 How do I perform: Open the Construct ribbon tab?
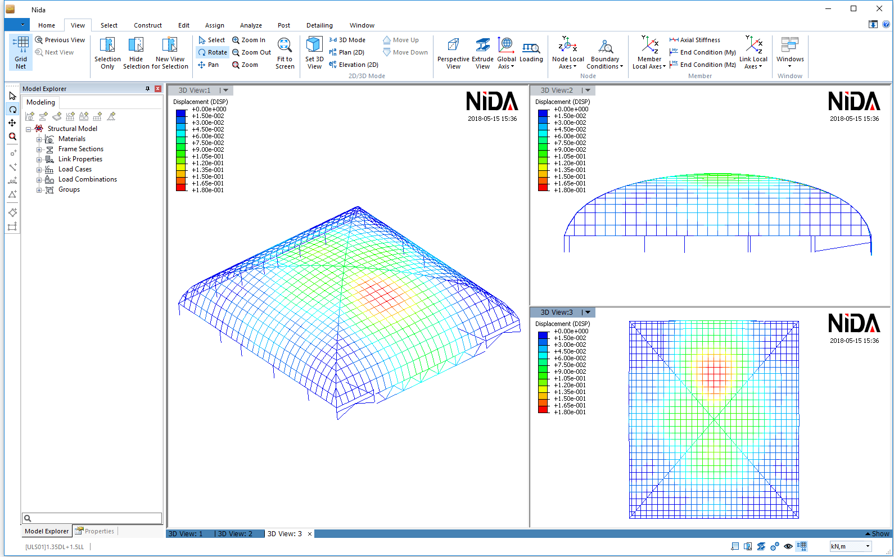tap(148, 25)
